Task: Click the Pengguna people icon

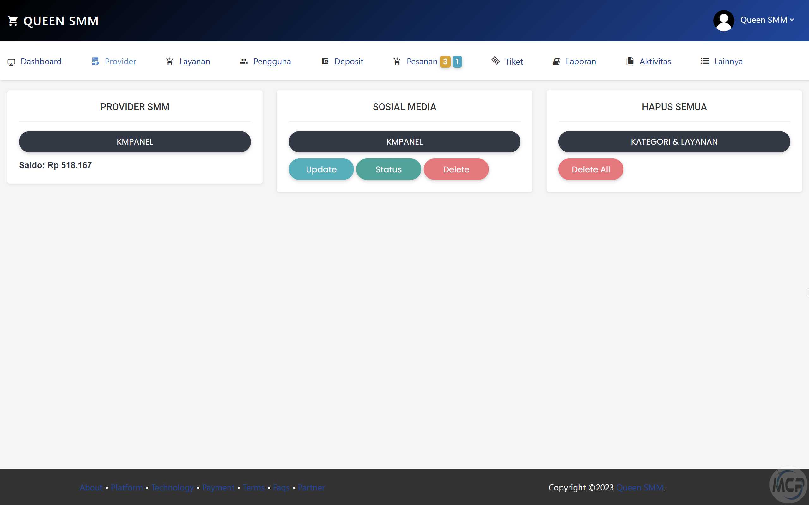Action: pyautogui.click(x=244, y=62)
